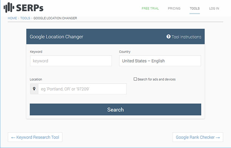Click the SERPs brand wordmark
The height and width of the screenshot is (148, 231).
click(30, 8)
